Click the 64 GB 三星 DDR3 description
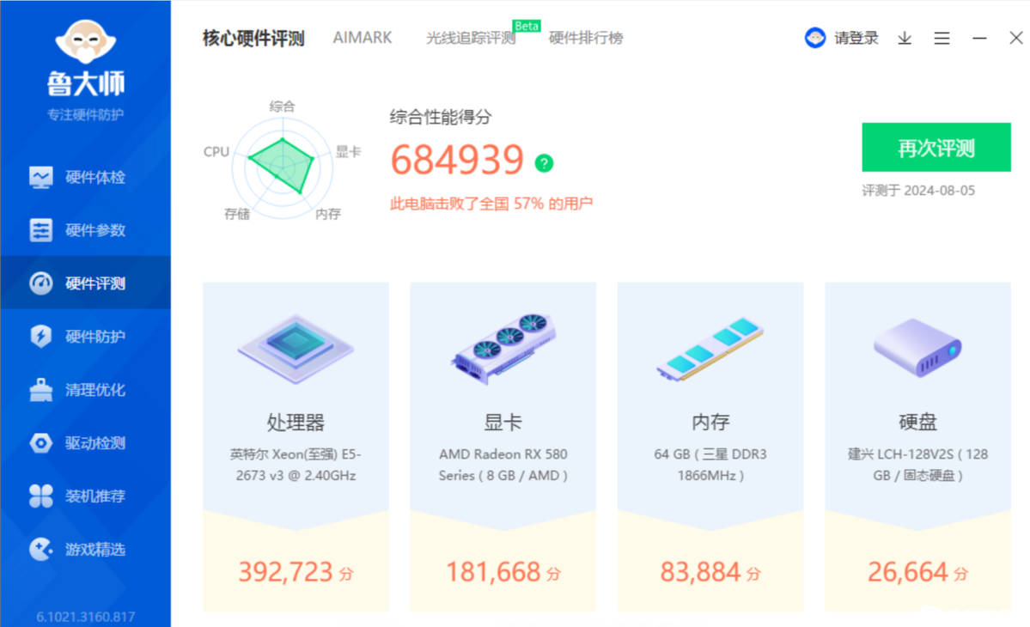The height and width of the screenshot is (627, 1030). pos(710,465)
